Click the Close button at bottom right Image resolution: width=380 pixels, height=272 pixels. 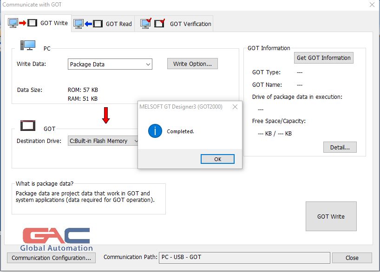[352, 258]
